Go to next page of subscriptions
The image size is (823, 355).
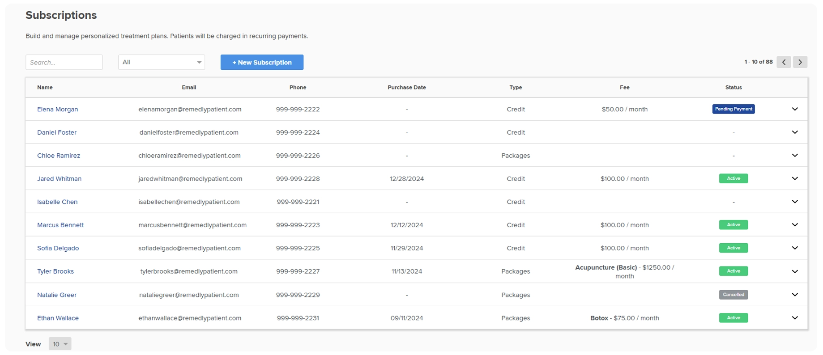click(800, 62)
